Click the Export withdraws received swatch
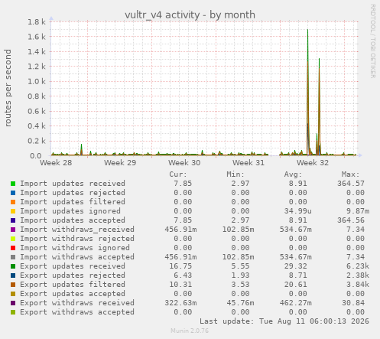 click(13, 303)
